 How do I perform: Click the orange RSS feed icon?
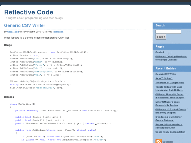coord(158,141)
